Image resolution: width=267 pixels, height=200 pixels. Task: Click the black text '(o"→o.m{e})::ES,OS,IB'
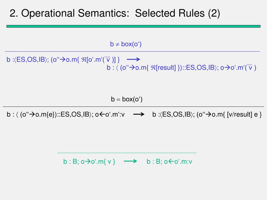click(x=54, y=115)
